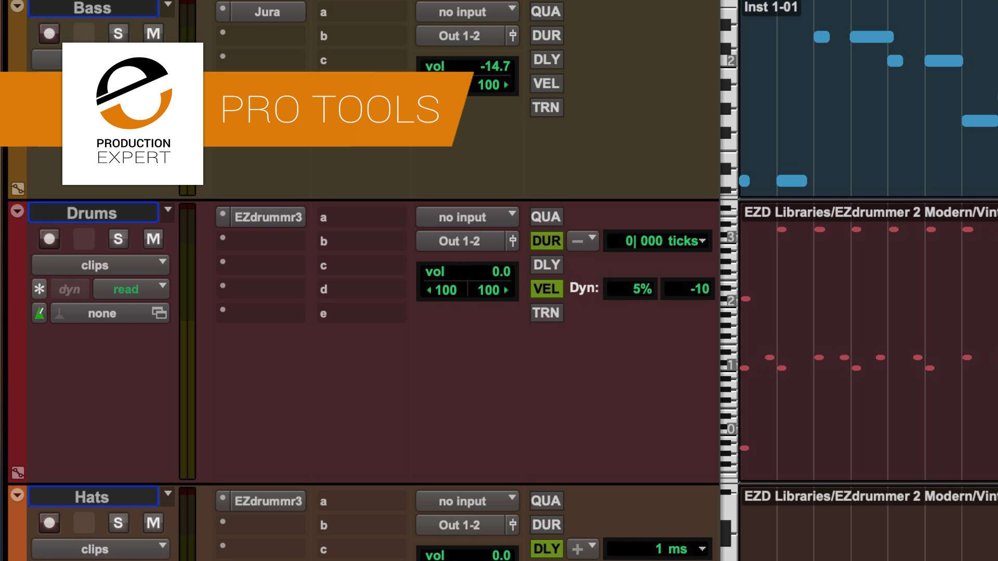Click Drums send slot d
The image size is (998, 561).
coord(362,289)
